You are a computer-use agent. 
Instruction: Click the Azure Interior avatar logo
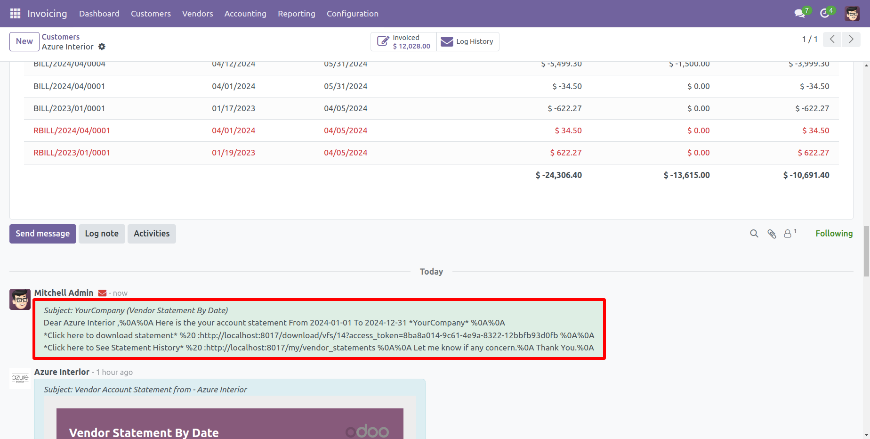(20, 378)
